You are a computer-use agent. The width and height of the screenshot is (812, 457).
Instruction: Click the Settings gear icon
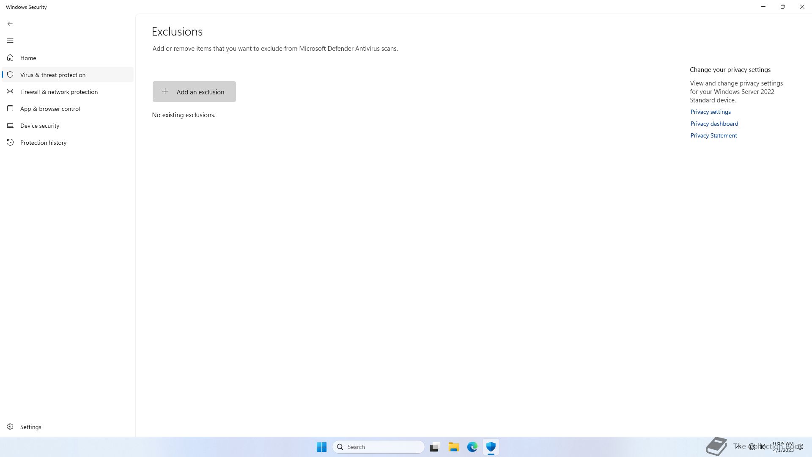coord(10,427)
